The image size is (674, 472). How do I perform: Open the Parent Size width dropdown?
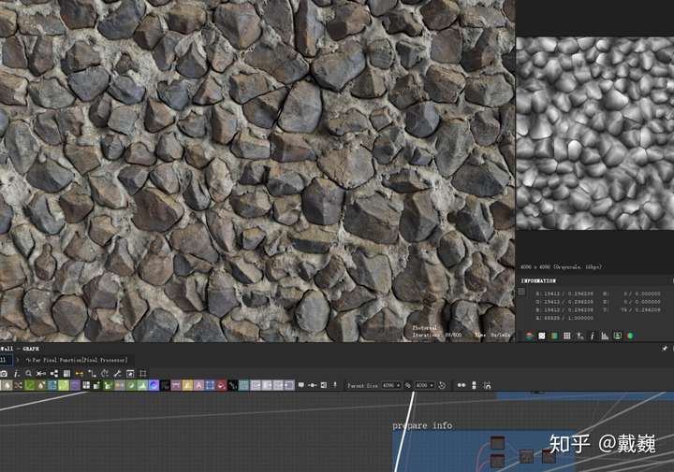click(x=391, y=385)
